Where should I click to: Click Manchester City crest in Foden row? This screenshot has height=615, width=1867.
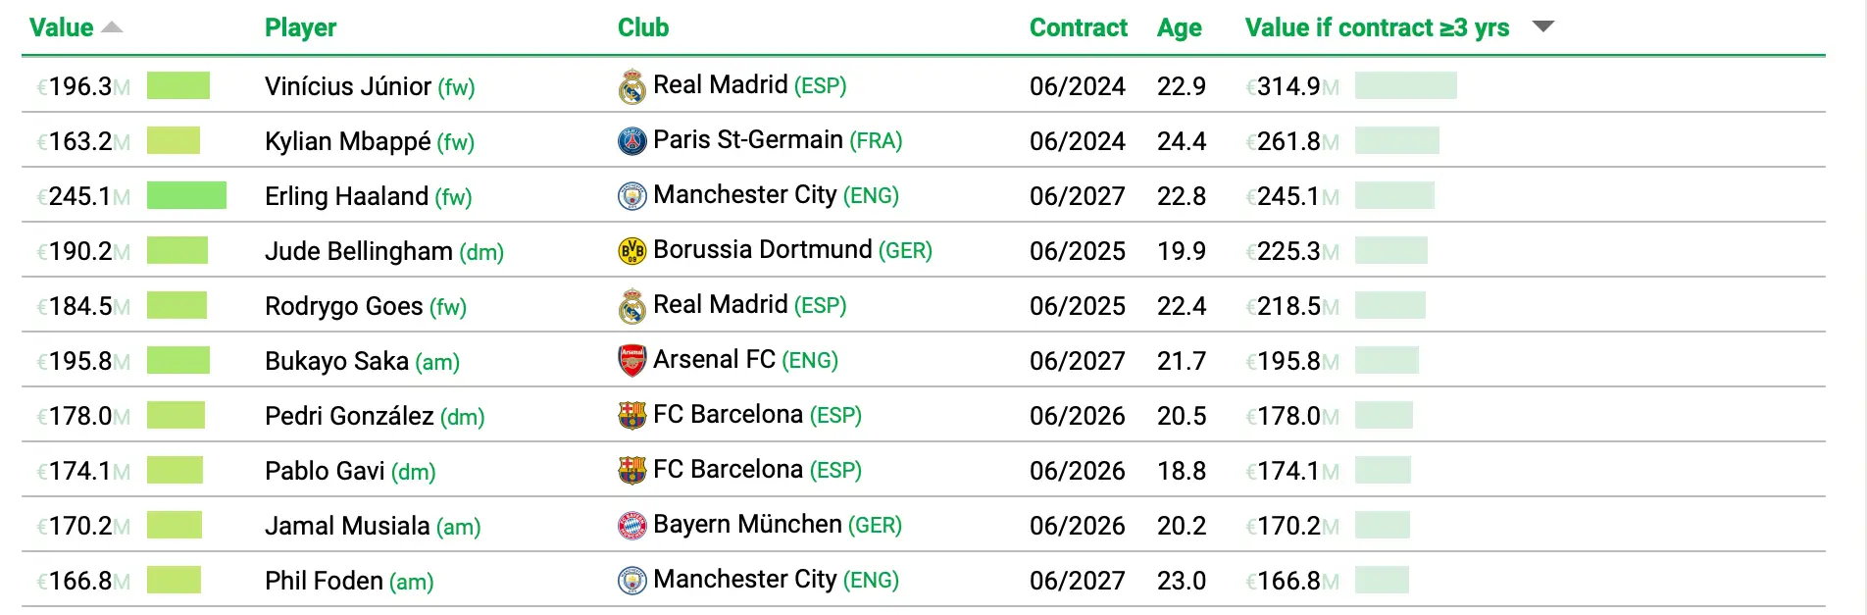point(632,581)
